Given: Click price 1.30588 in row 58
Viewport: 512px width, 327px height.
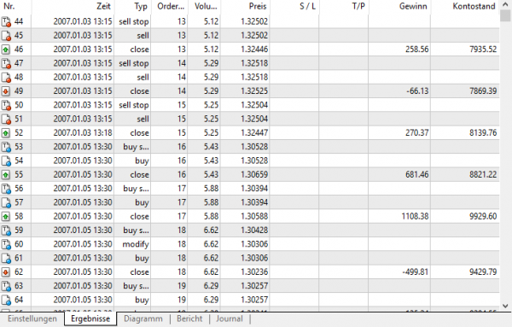Looking at the screenshot, I should pyautogui.click(x=254, y=217).
